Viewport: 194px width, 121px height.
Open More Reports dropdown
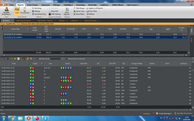coord(67,11)
